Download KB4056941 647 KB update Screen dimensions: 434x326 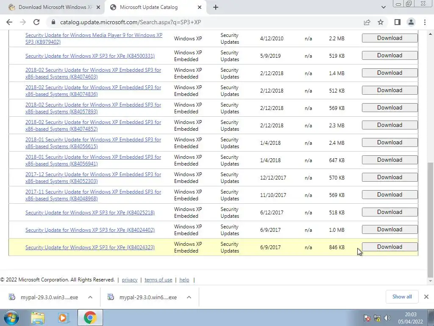coord(390,160)
